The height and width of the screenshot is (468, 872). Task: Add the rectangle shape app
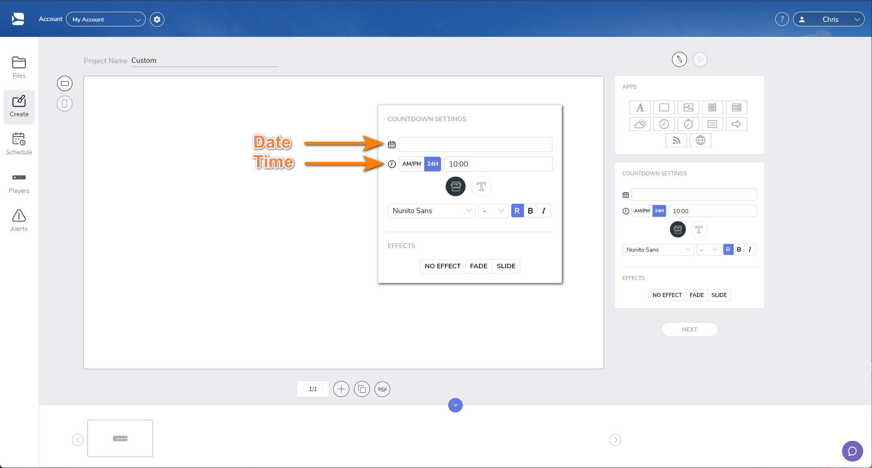[x=664, y=107]
